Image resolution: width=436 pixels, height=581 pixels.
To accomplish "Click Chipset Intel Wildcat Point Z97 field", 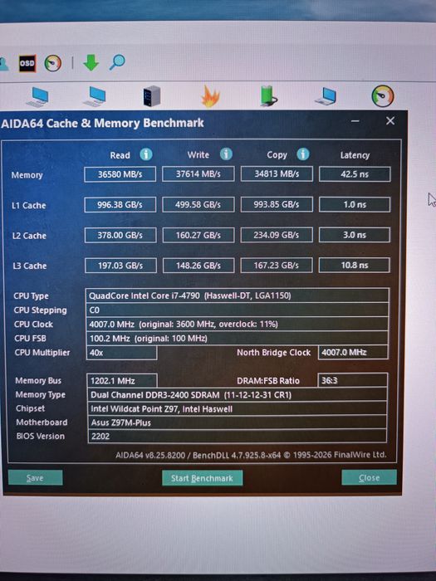I will [238, 408].
